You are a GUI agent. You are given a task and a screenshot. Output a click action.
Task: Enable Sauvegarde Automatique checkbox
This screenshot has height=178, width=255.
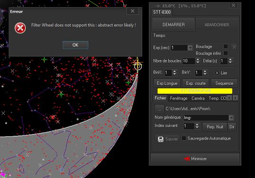[x=184, y=138]
